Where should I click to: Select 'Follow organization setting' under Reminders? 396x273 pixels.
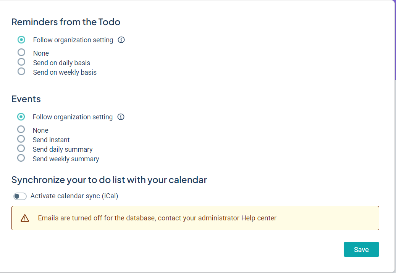tap(21, 40)
